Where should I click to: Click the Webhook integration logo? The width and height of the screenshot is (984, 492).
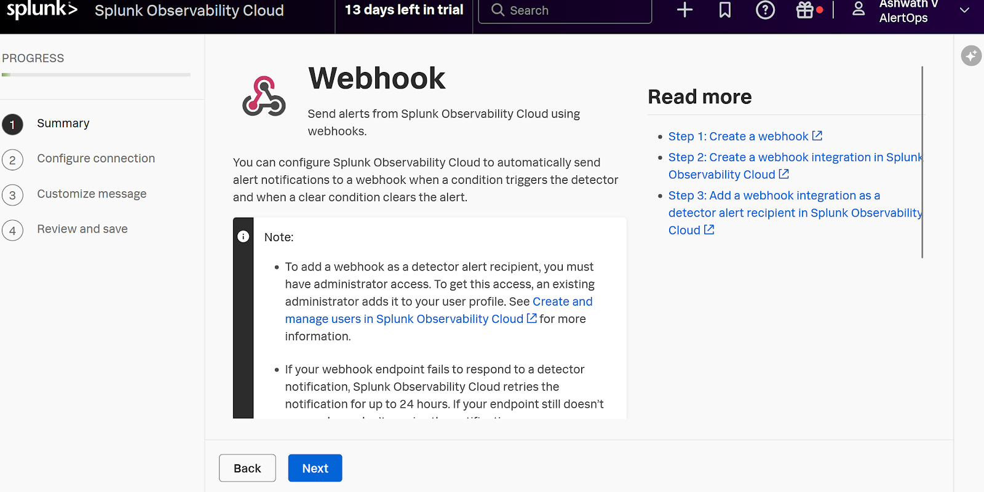click(264, 96)
